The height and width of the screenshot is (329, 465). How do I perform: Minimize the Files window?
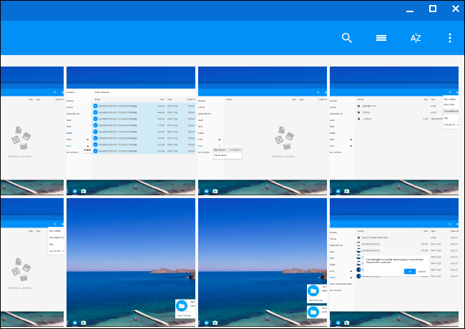410,11
